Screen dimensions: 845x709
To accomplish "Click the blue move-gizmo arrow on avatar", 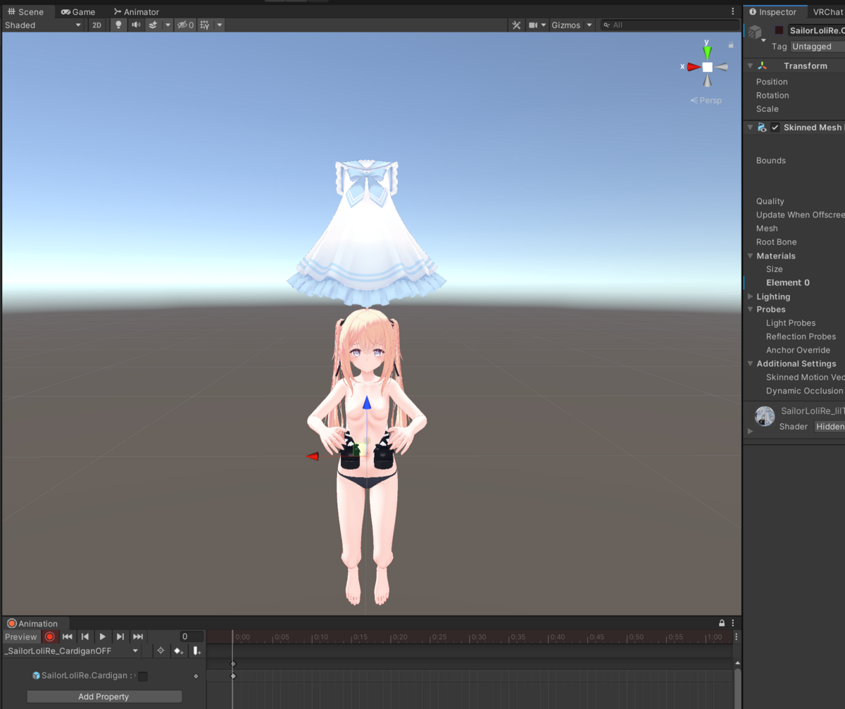I will (366, 403).
